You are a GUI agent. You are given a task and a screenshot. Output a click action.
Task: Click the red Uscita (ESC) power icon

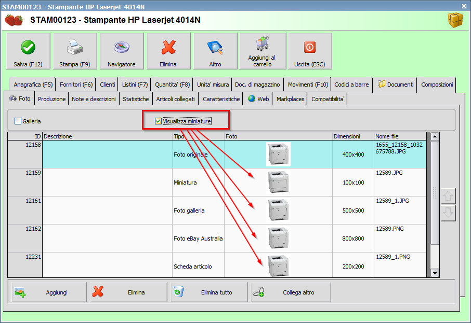[x=310, y=47]
